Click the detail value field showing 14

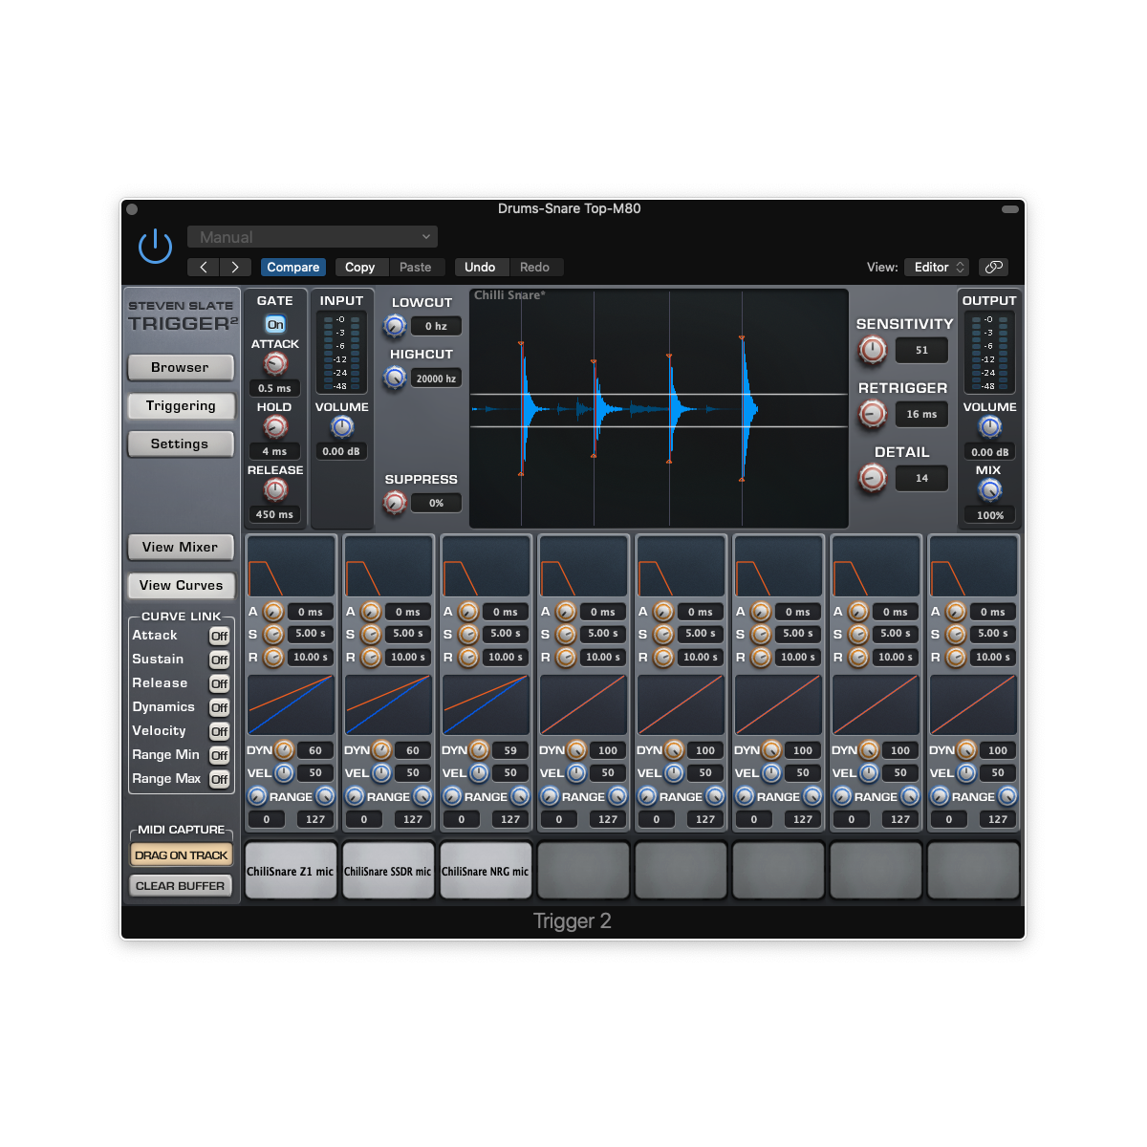[921, 478]
